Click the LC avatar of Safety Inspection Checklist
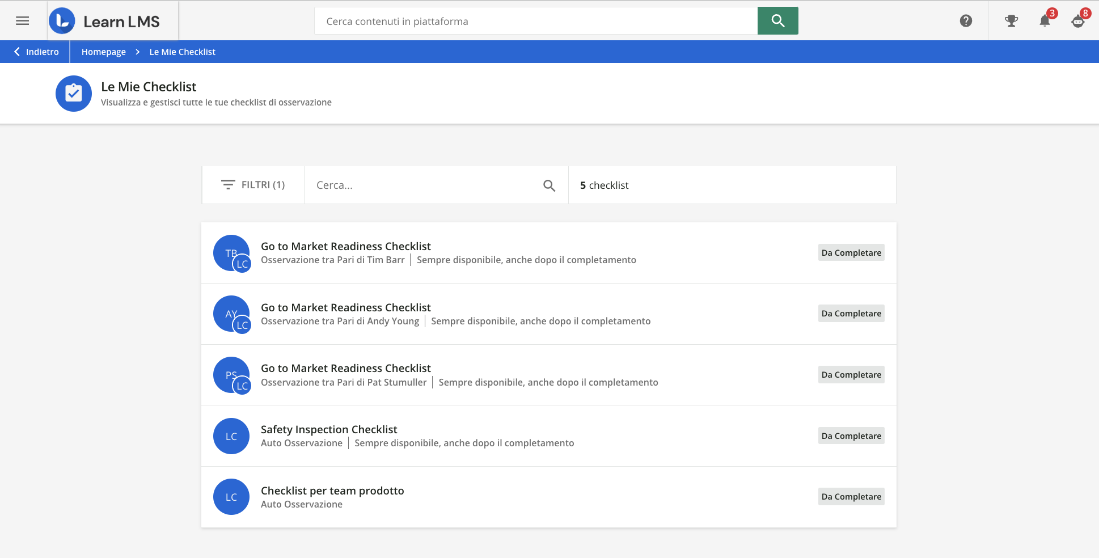 pos(231,436)
